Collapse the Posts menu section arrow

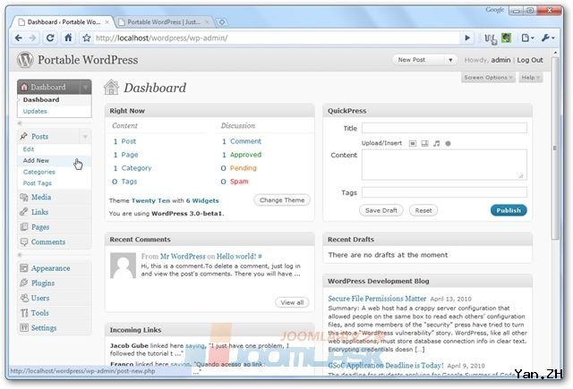85,137
